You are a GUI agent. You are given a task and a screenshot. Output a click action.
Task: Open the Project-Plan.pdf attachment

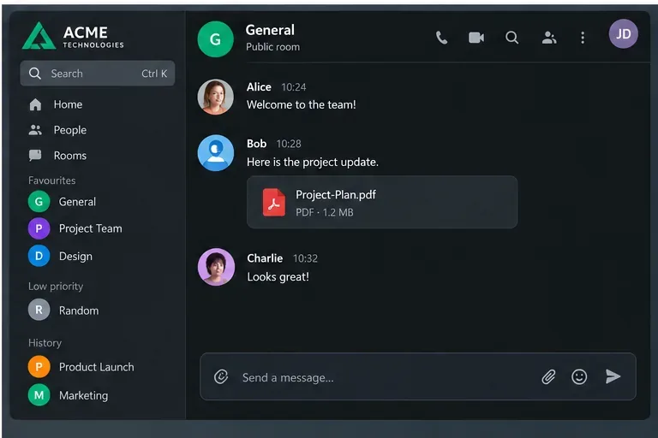(x=382, y=202)
